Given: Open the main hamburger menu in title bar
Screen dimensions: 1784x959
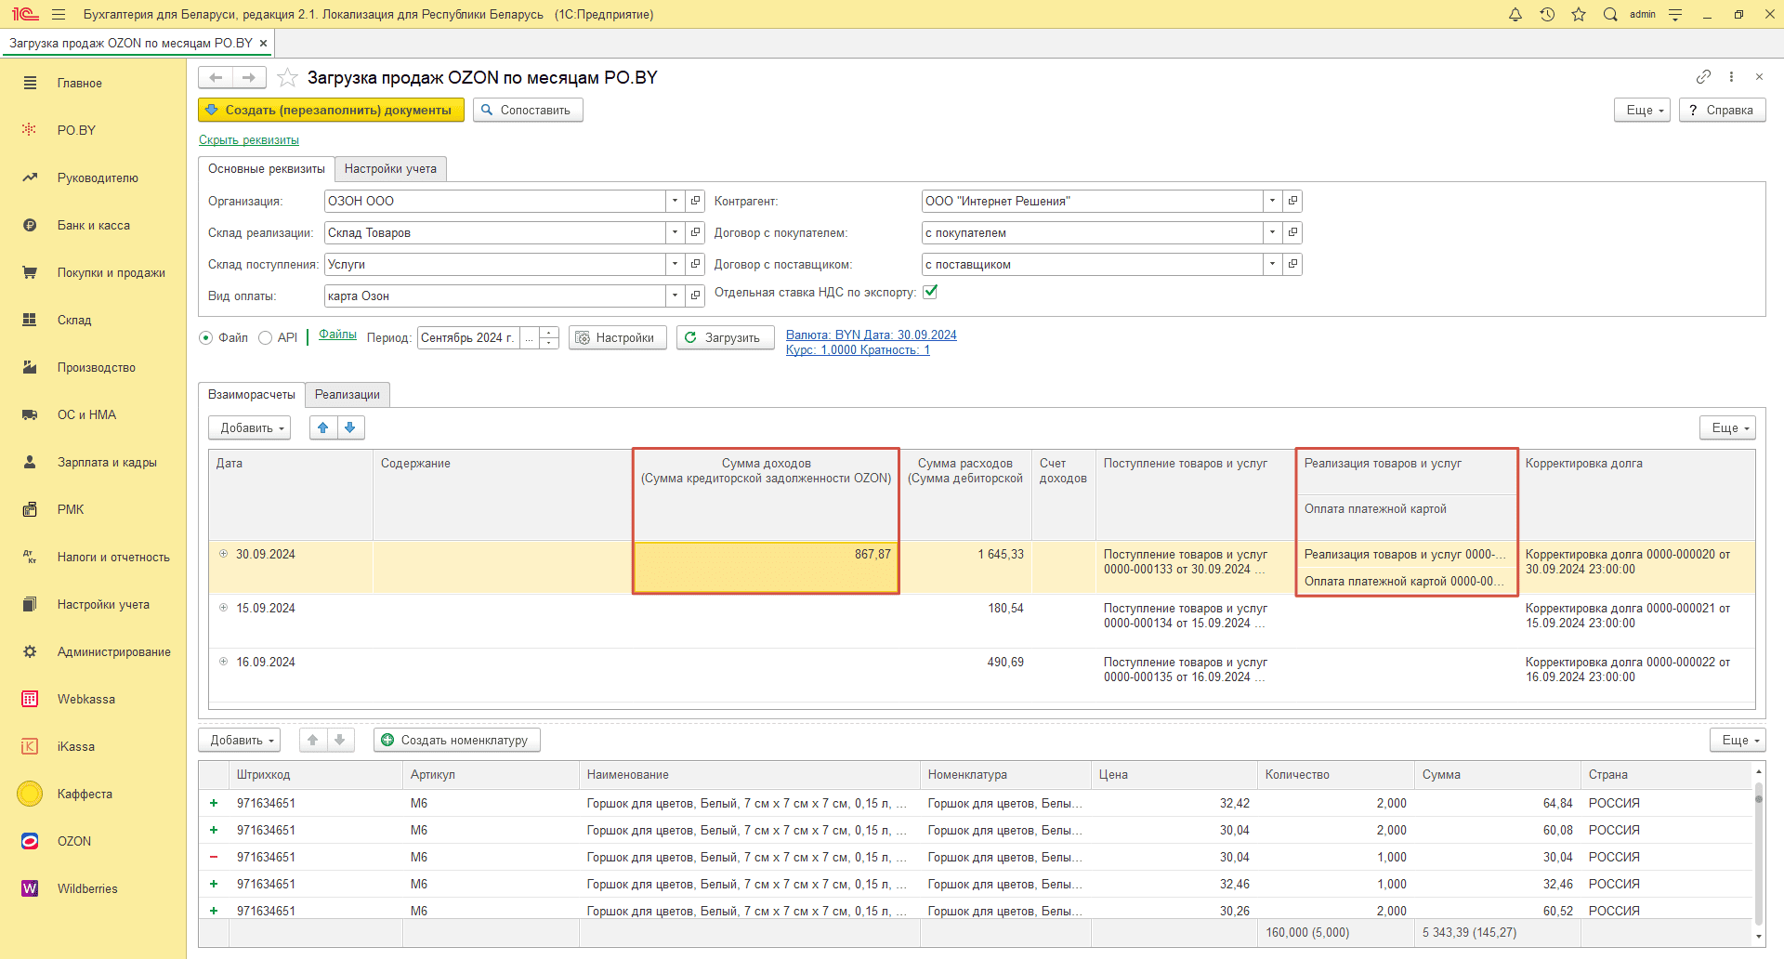Looking at the screenshot, I should (x=59, y=14).
